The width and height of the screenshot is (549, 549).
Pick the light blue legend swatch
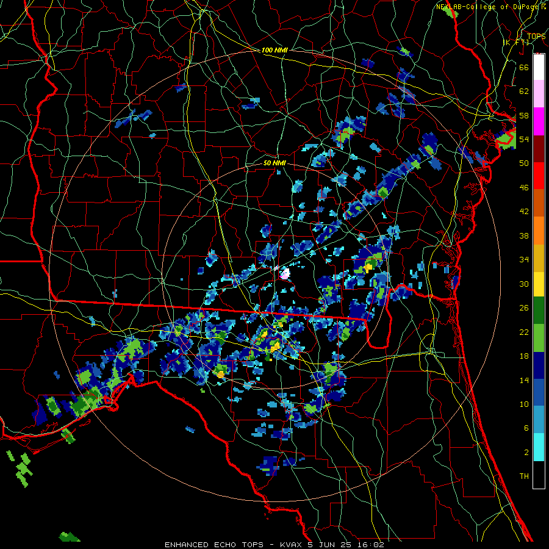click(539, 420)
